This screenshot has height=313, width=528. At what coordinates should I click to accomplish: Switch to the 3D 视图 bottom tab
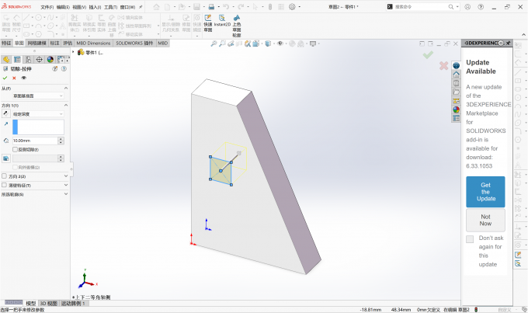(x=49, y=304)
